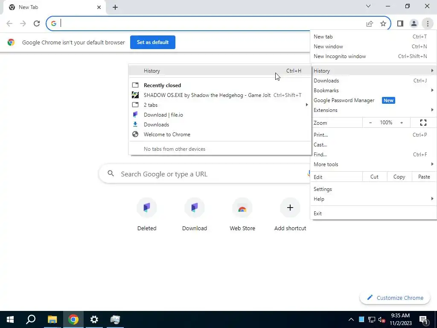
Task: Open the tab search chevron
Action: (x=368, y=6)
